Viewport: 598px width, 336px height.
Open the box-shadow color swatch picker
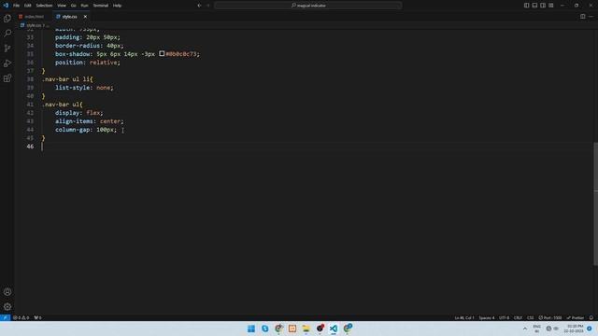(162, 54)
